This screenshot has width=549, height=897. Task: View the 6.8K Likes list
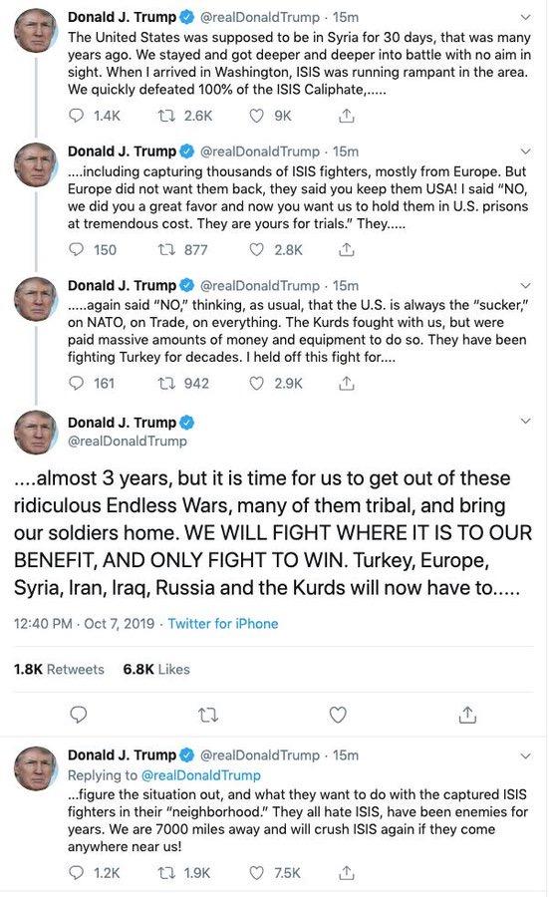pos(156,670)
